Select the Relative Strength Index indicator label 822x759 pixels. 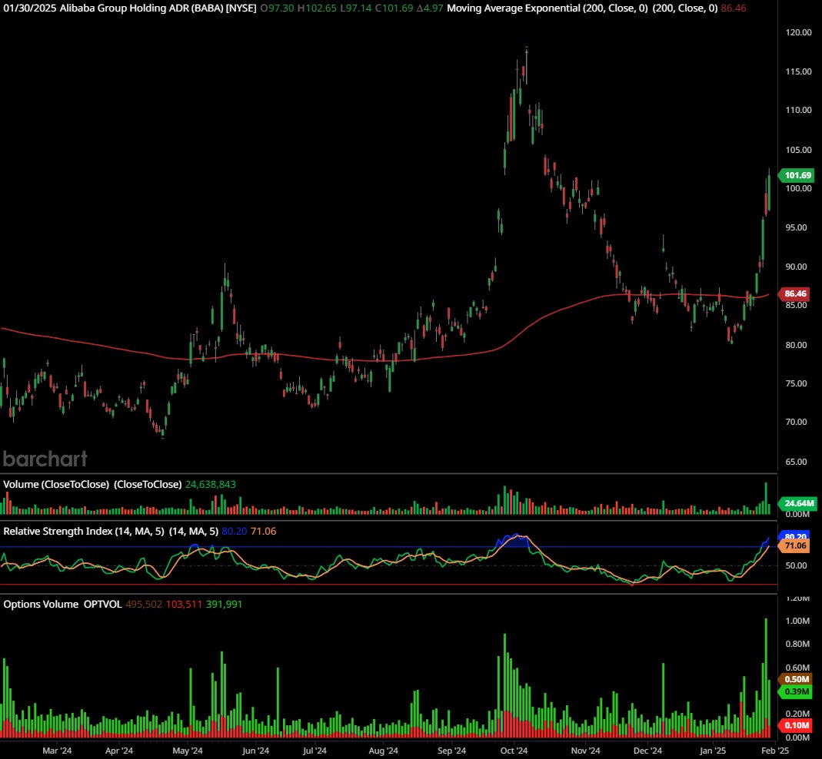[111, 531]
